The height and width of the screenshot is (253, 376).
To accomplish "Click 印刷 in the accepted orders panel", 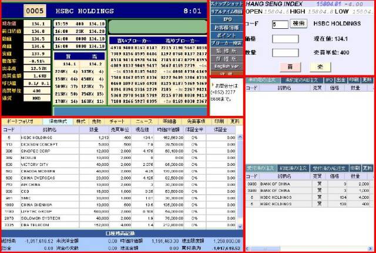I will tap(355, 168).
